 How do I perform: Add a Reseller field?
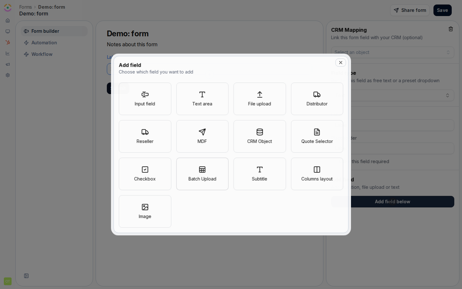145,136
